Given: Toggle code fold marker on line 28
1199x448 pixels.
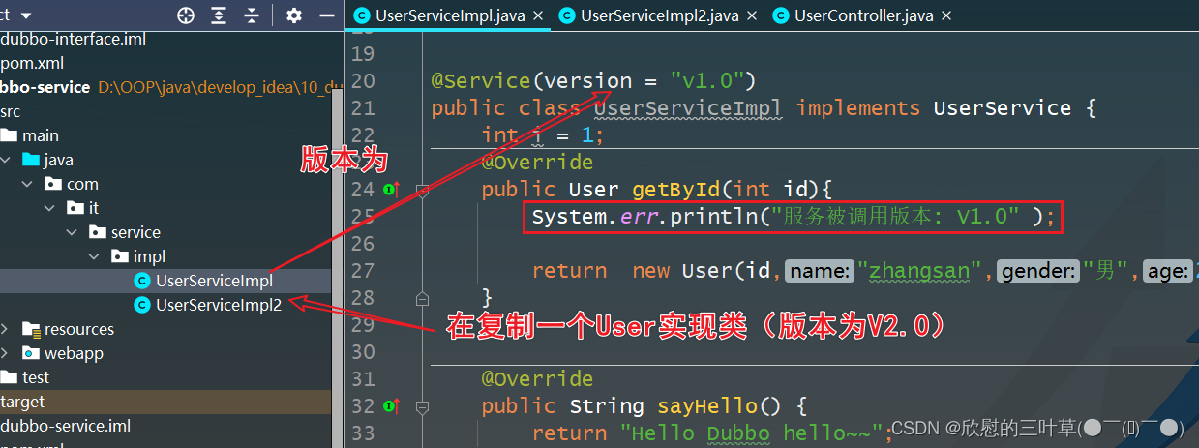Looking at the screenshot, I should pos(422,298).
